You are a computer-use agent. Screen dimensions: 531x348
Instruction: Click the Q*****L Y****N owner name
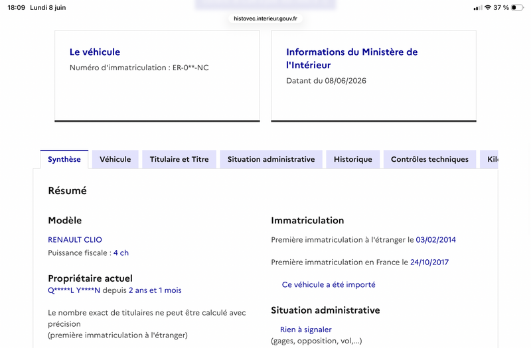[x=74, y=290]
